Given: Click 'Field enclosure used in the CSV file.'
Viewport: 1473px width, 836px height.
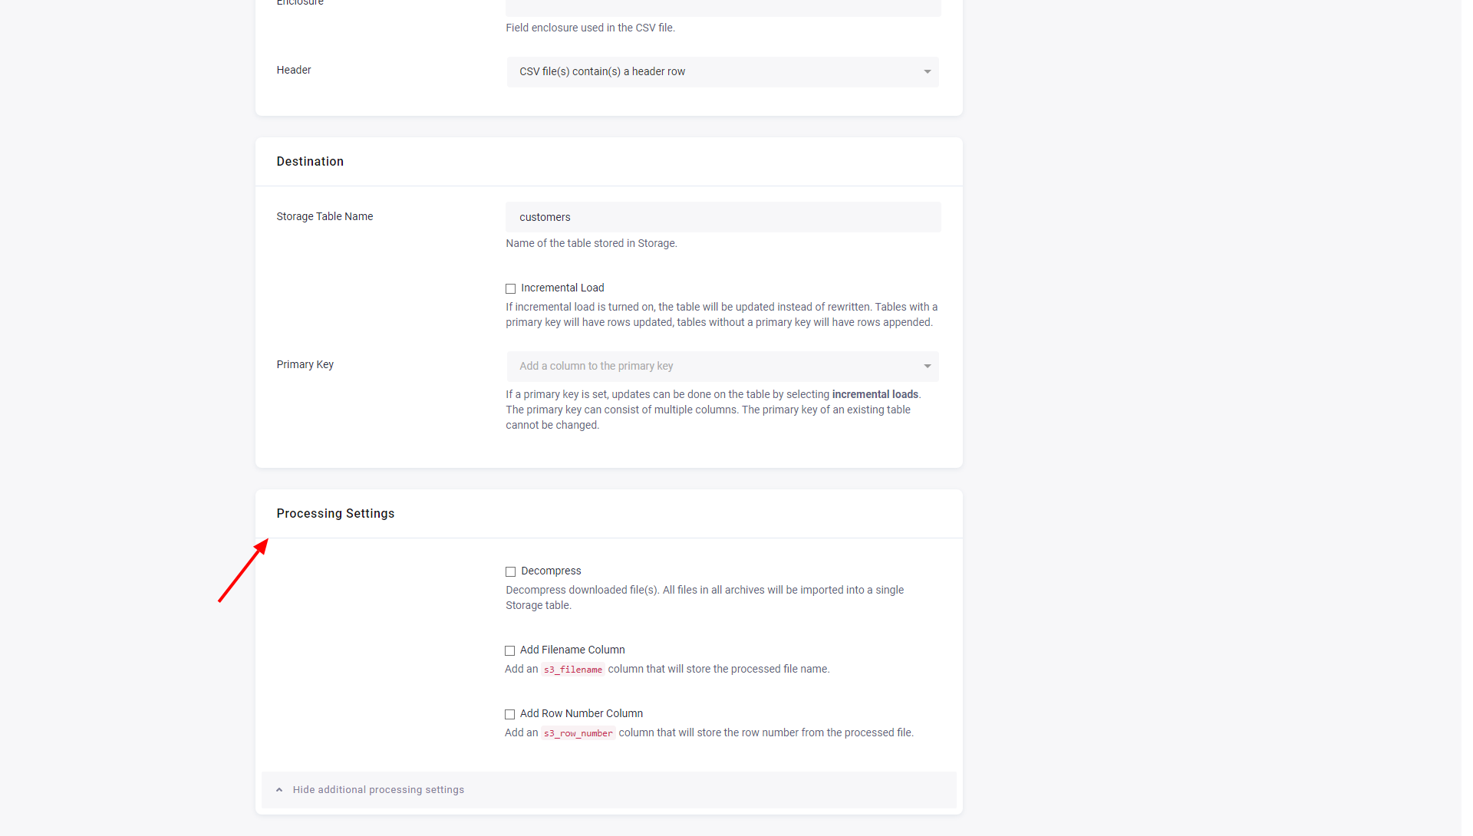Looking at the screenshot, I should point(590,28).
